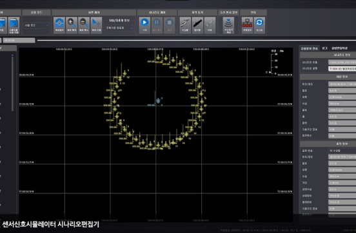
Task: Start scenario playback with play button
Action: coord(144,25)
